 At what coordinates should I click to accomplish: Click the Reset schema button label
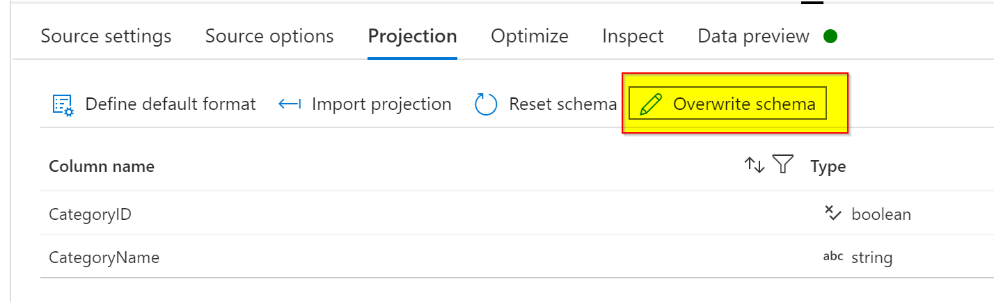(x=562, y=104)
